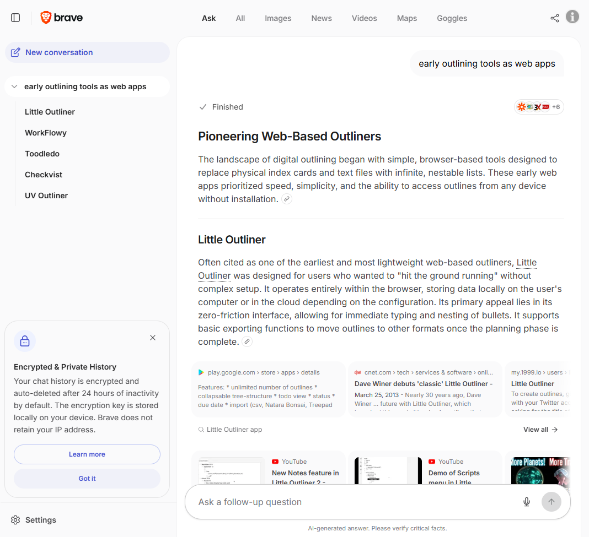Click Pioneering Web-Based Outliners heading
The width and height of the screenshot is (589, 537).
click(289, 136)
